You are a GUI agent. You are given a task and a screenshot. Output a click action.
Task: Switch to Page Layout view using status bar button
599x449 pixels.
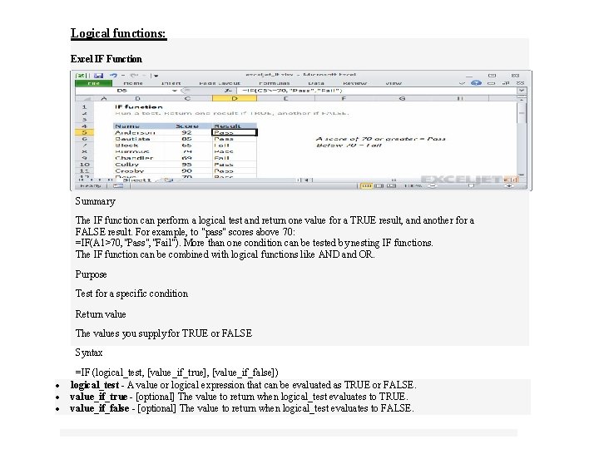(379, 186)
